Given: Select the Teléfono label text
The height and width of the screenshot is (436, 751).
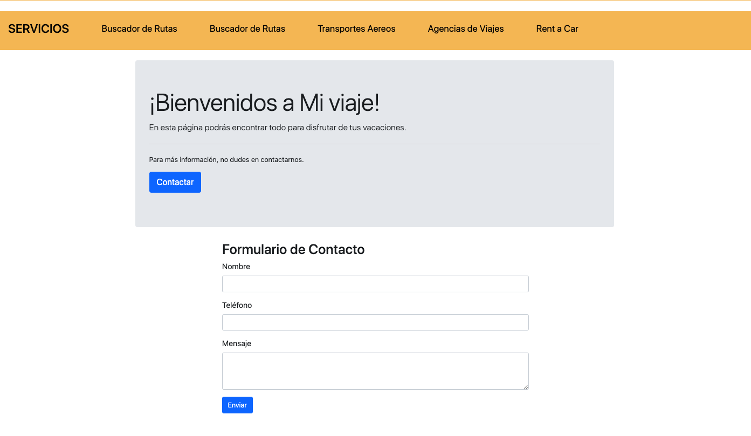Looking at the screenshot, I should point(237,305).
